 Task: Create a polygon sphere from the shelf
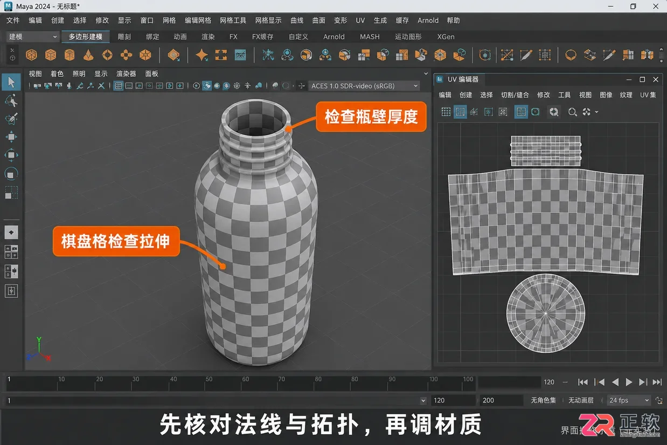32,55
